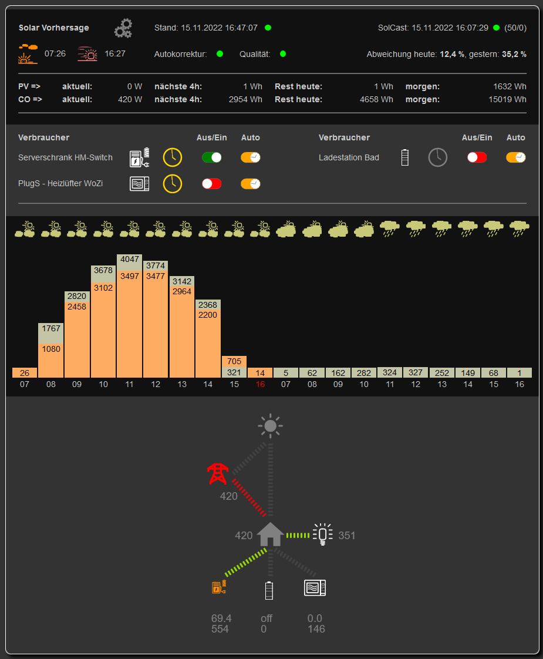Click the Serverschrank HM-Switch device icon

tap(139, 157)
